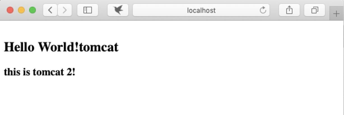Show the Safari sidebar
Image resolution: width=344 pixels, height=115 pixels.
88,10
